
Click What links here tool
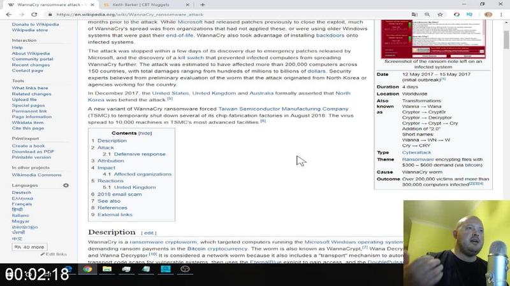pos(30,88)
